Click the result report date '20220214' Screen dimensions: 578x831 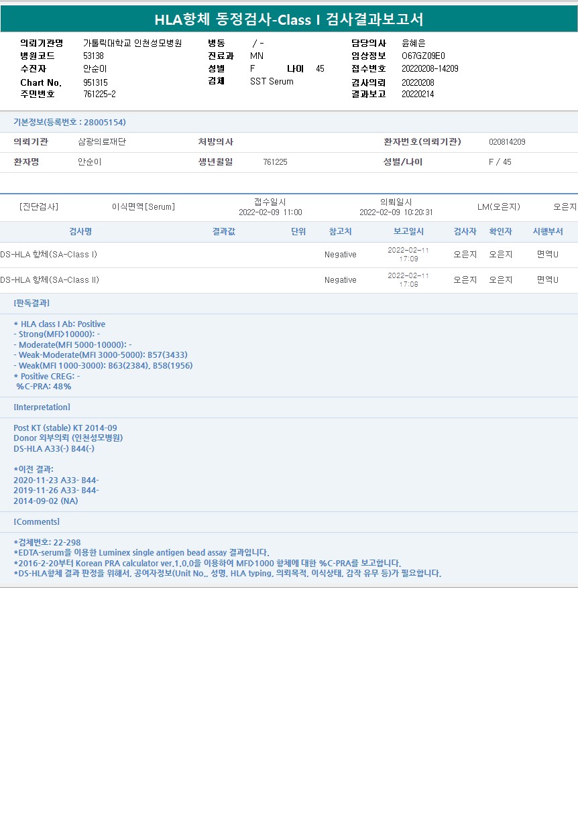click(418, 94)
